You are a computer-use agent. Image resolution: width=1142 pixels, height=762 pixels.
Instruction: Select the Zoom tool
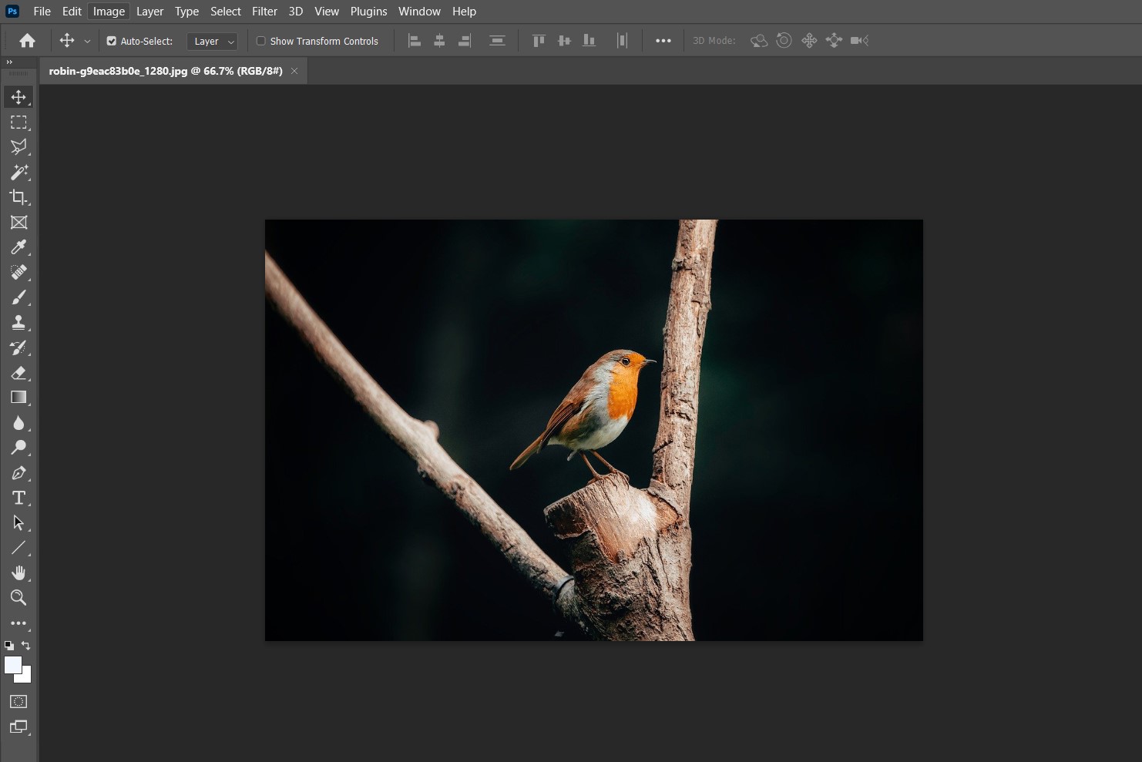coord(18,598)
